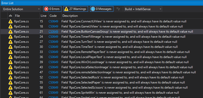The width and height of the screenshot is (203, 98).
Task: Select the 'RpsCore.SelectedRock' description text
Action: (123, 77)
